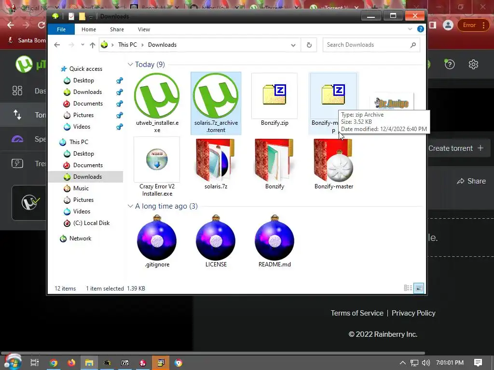Select This PC in navigation pane
The height and width of the screenshot is (370, 494).
(79, 142)
